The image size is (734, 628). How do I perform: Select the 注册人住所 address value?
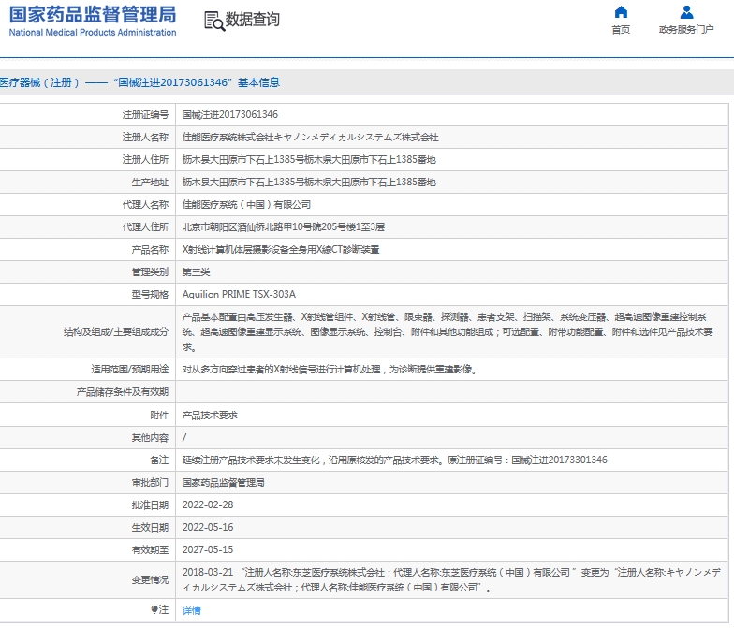309,159
